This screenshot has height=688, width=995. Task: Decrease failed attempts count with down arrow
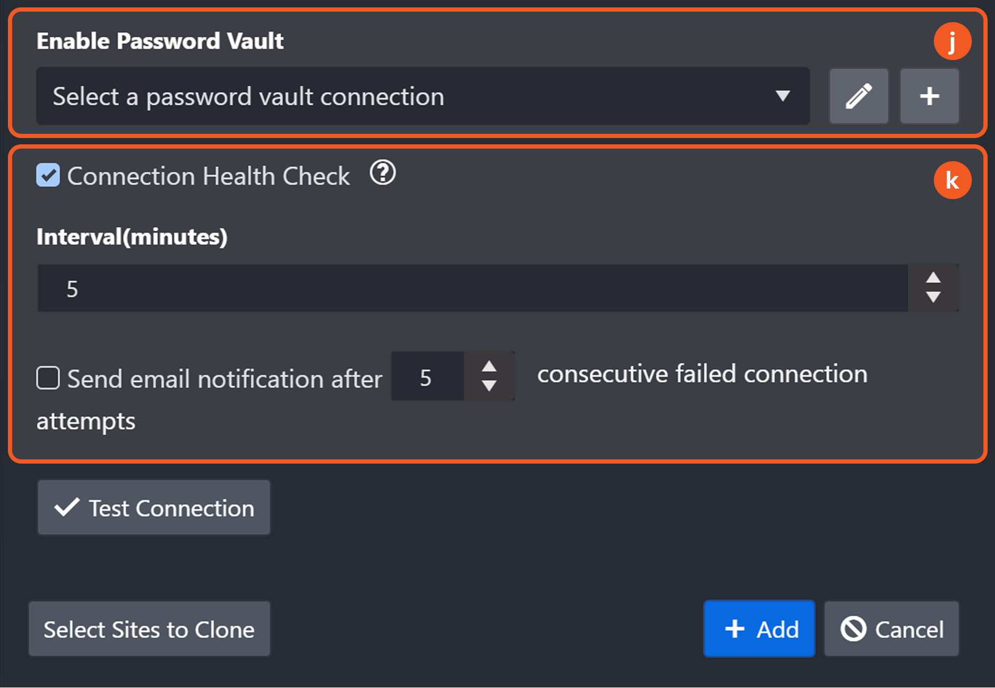(489, 386)
